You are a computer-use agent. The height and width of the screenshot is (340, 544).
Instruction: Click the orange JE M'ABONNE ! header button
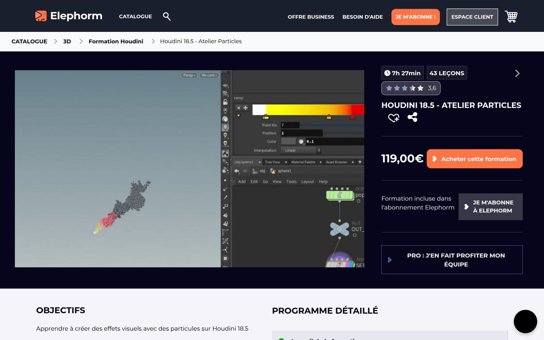tap(415, 17)
